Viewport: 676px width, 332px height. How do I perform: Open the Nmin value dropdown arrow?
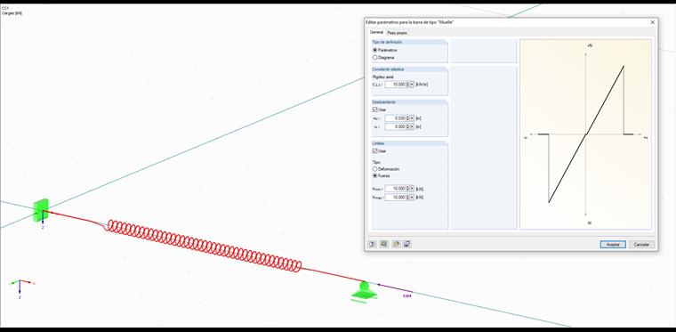[x=412, y=189]
